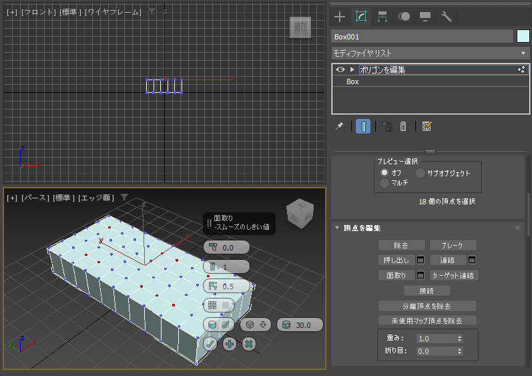Open front viewport [+] menu
Viewport: 532px width, 376px height.
[x=12, y=12]
